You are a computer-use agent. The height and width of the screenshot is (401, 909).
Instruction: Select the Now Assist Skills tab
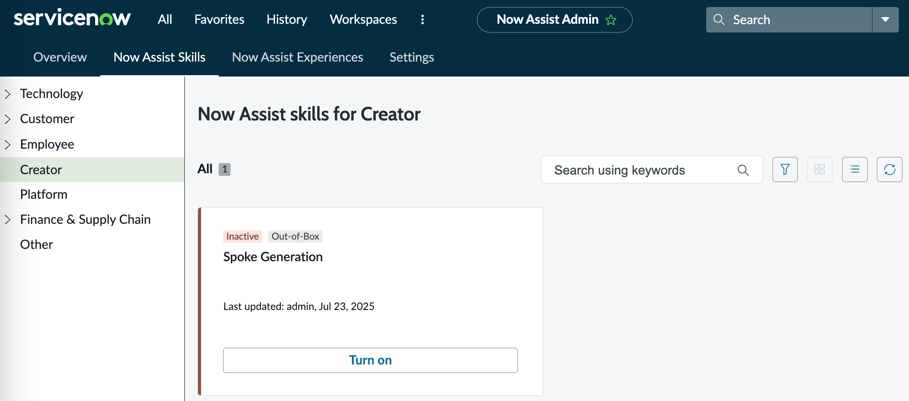coord(159,57)
